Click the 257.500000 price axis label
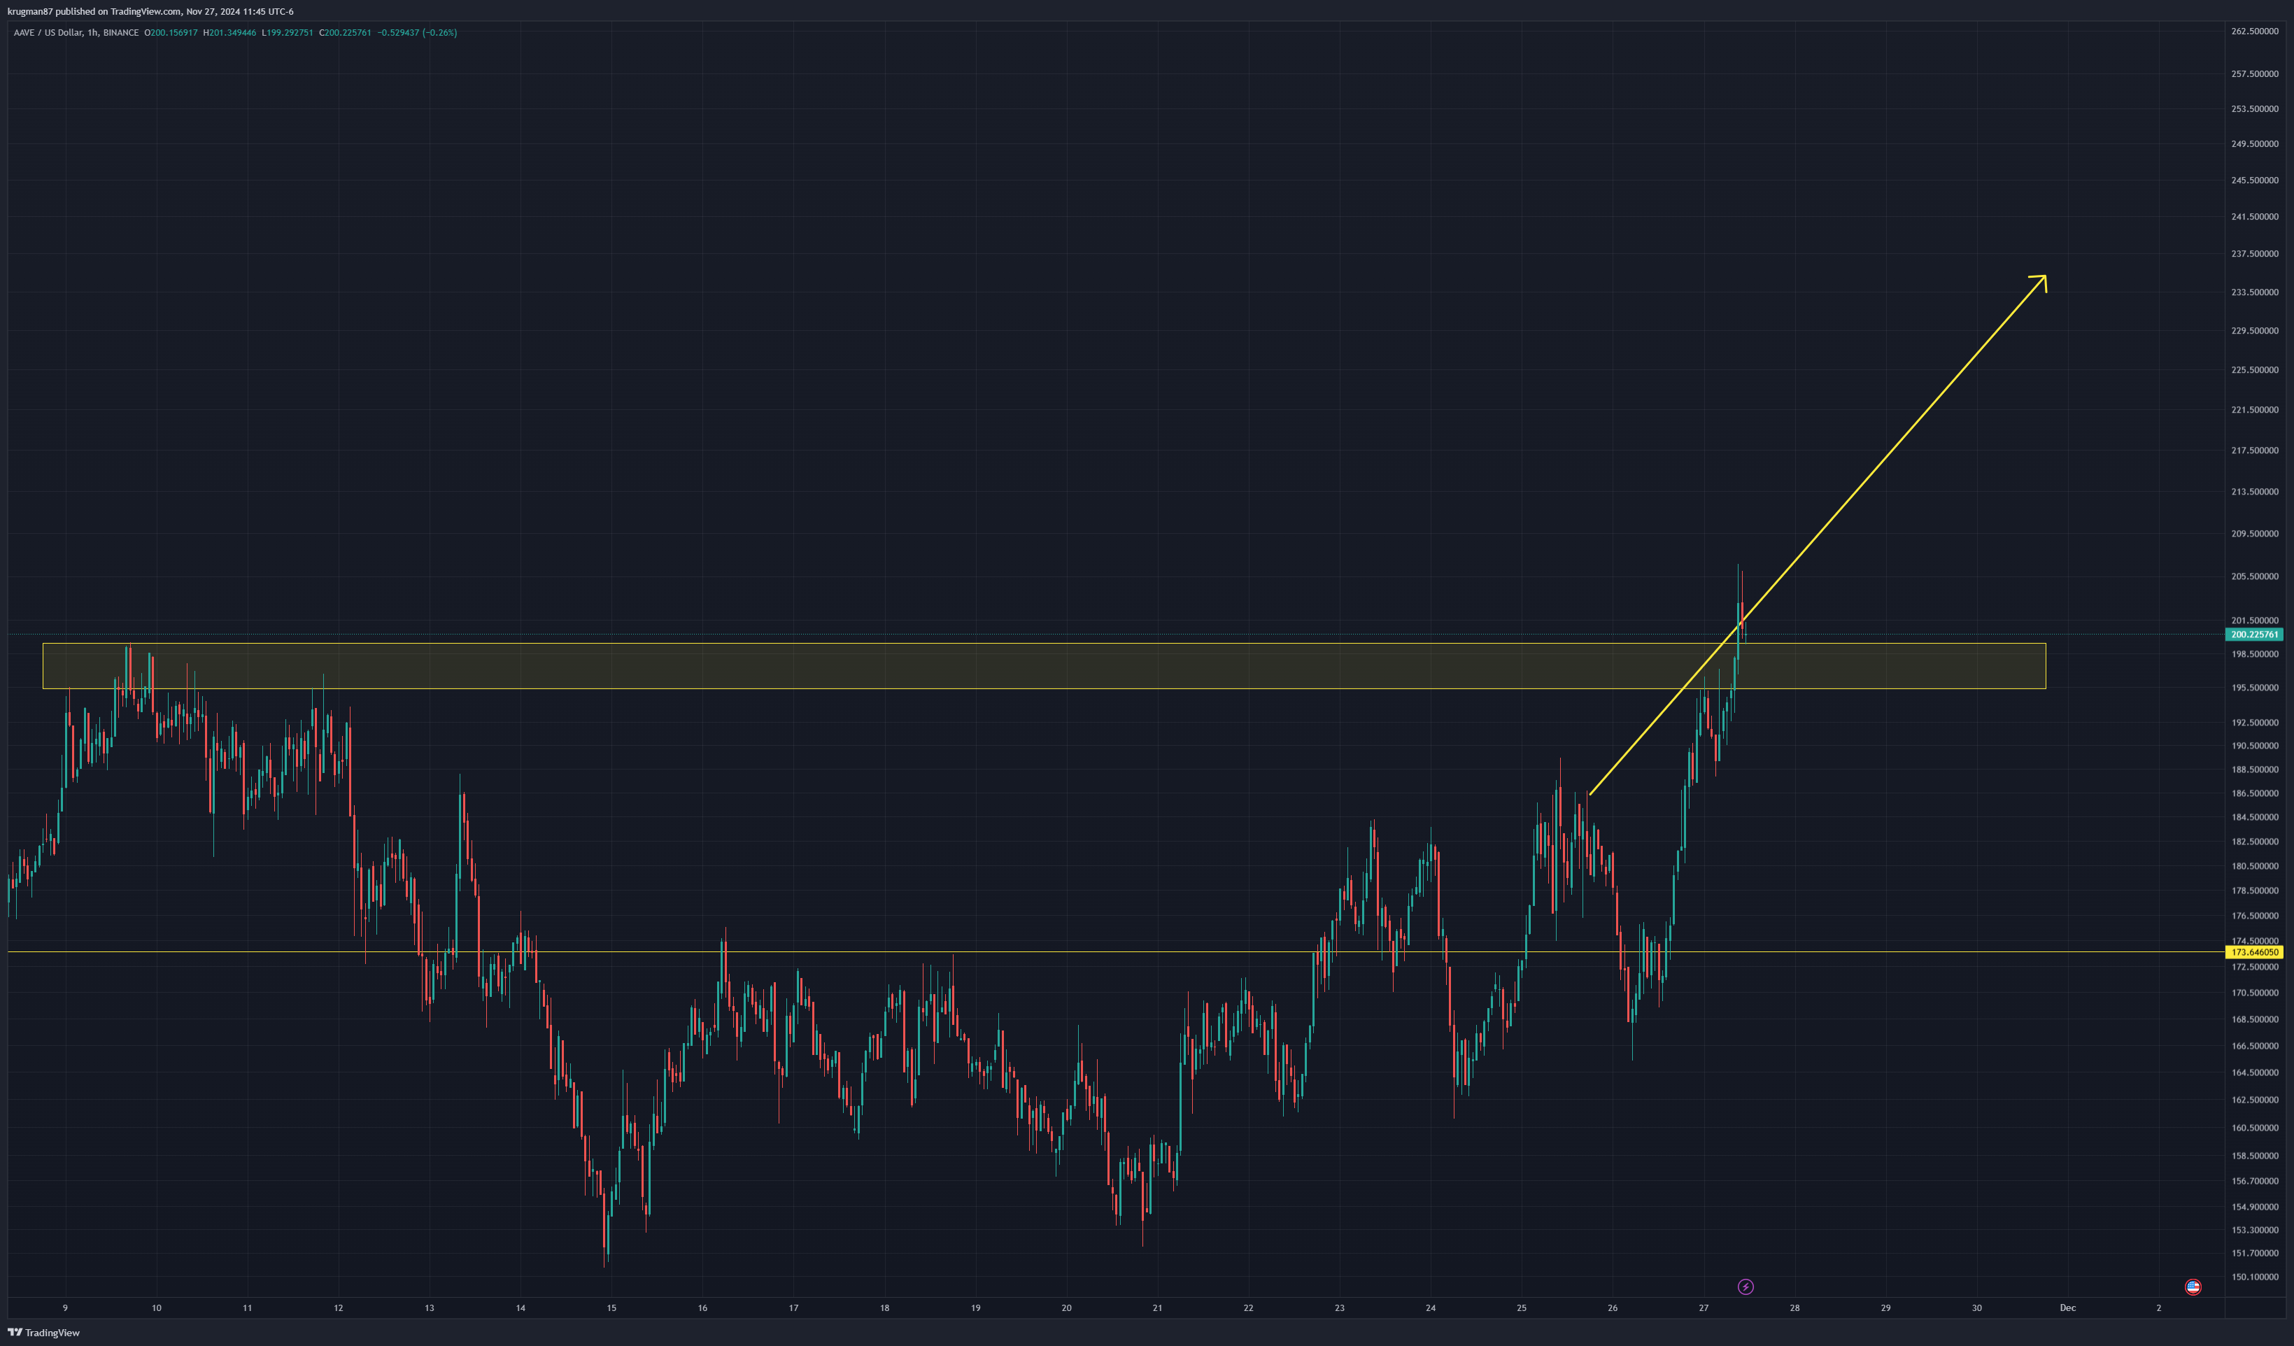This screenshot has width=2294, height=1346. tap(2255, 73)
